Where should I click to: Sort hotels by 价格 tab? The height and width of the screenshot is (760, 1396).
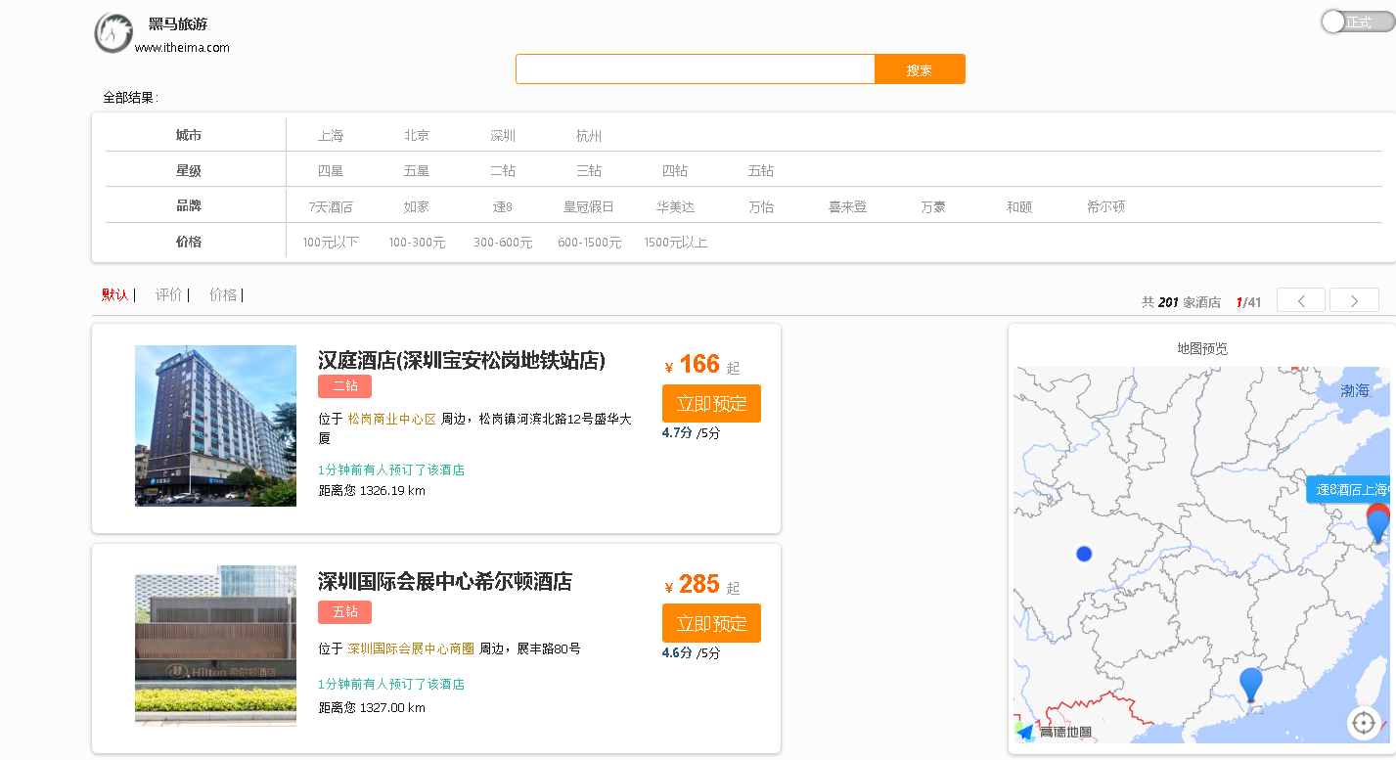(223, 294)
